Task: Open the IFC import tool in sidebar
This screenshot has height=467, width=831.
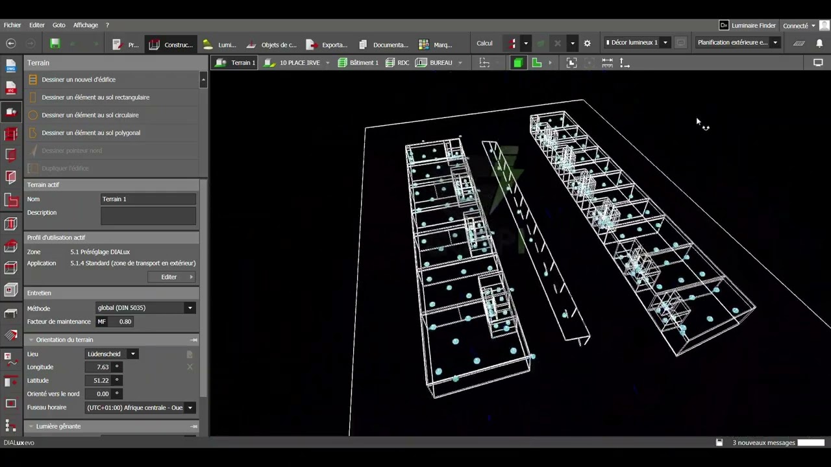Action: (x=11, y=88)
